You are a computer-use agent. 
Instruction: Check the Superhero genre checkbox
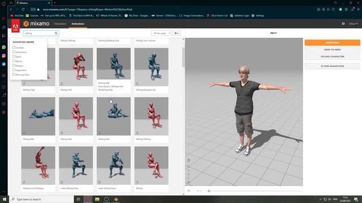pos(14,70)
